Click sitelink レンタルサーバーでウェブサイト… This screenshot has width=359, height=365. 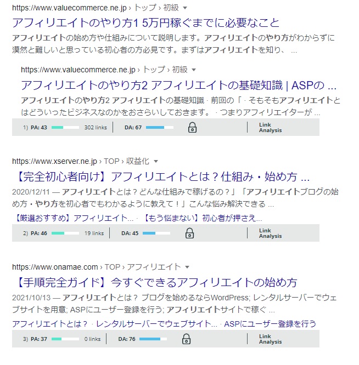click(x=156, y=324)
